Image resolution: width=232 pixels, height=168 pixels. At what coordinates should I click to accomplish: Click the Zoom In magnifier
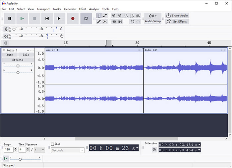[x=114, y=16]
